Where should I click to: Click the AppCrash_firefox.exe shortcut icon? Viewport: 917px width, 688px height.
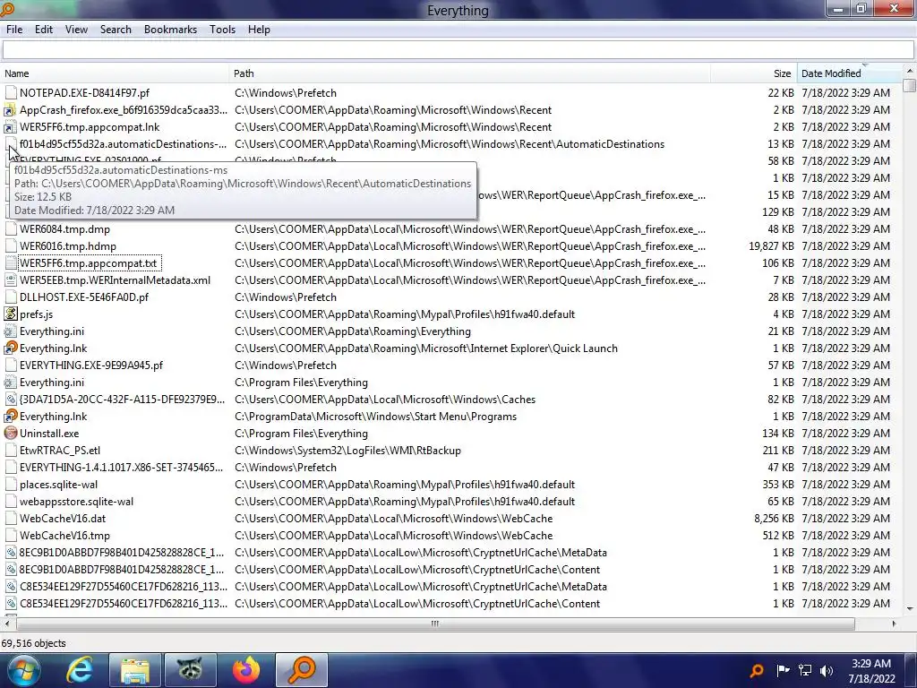click(x=11, y=110)
